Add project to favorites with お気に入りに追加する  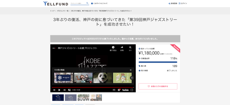tap(158, 86)
